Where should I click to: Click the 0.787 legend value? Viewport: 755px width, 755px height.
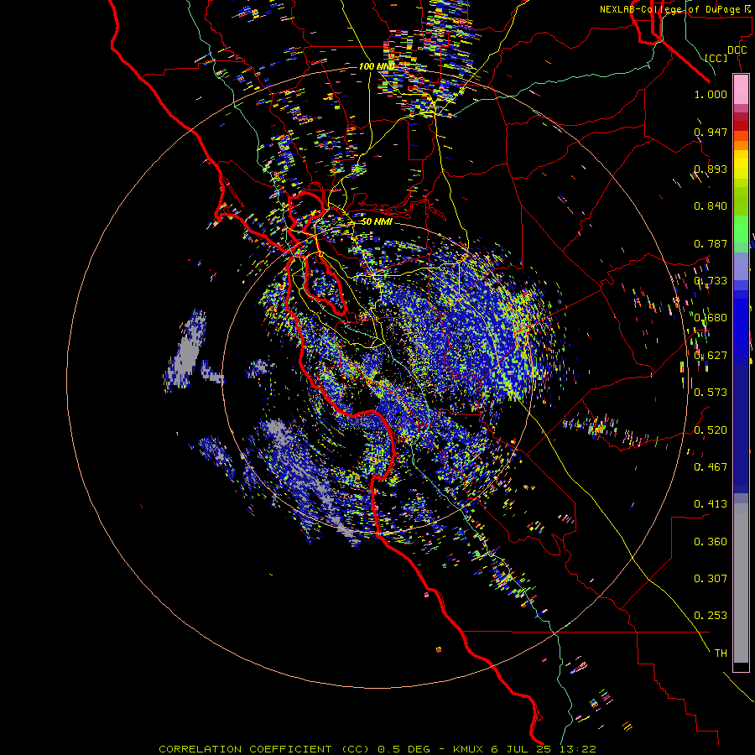point(711,243)
